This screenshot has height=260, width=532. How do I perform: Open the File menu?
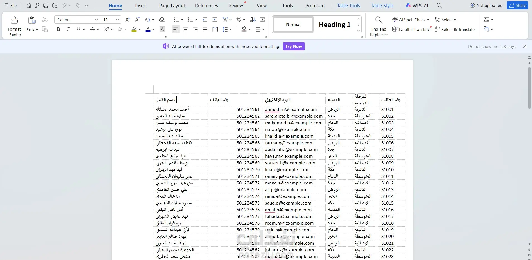coord(11,5)
